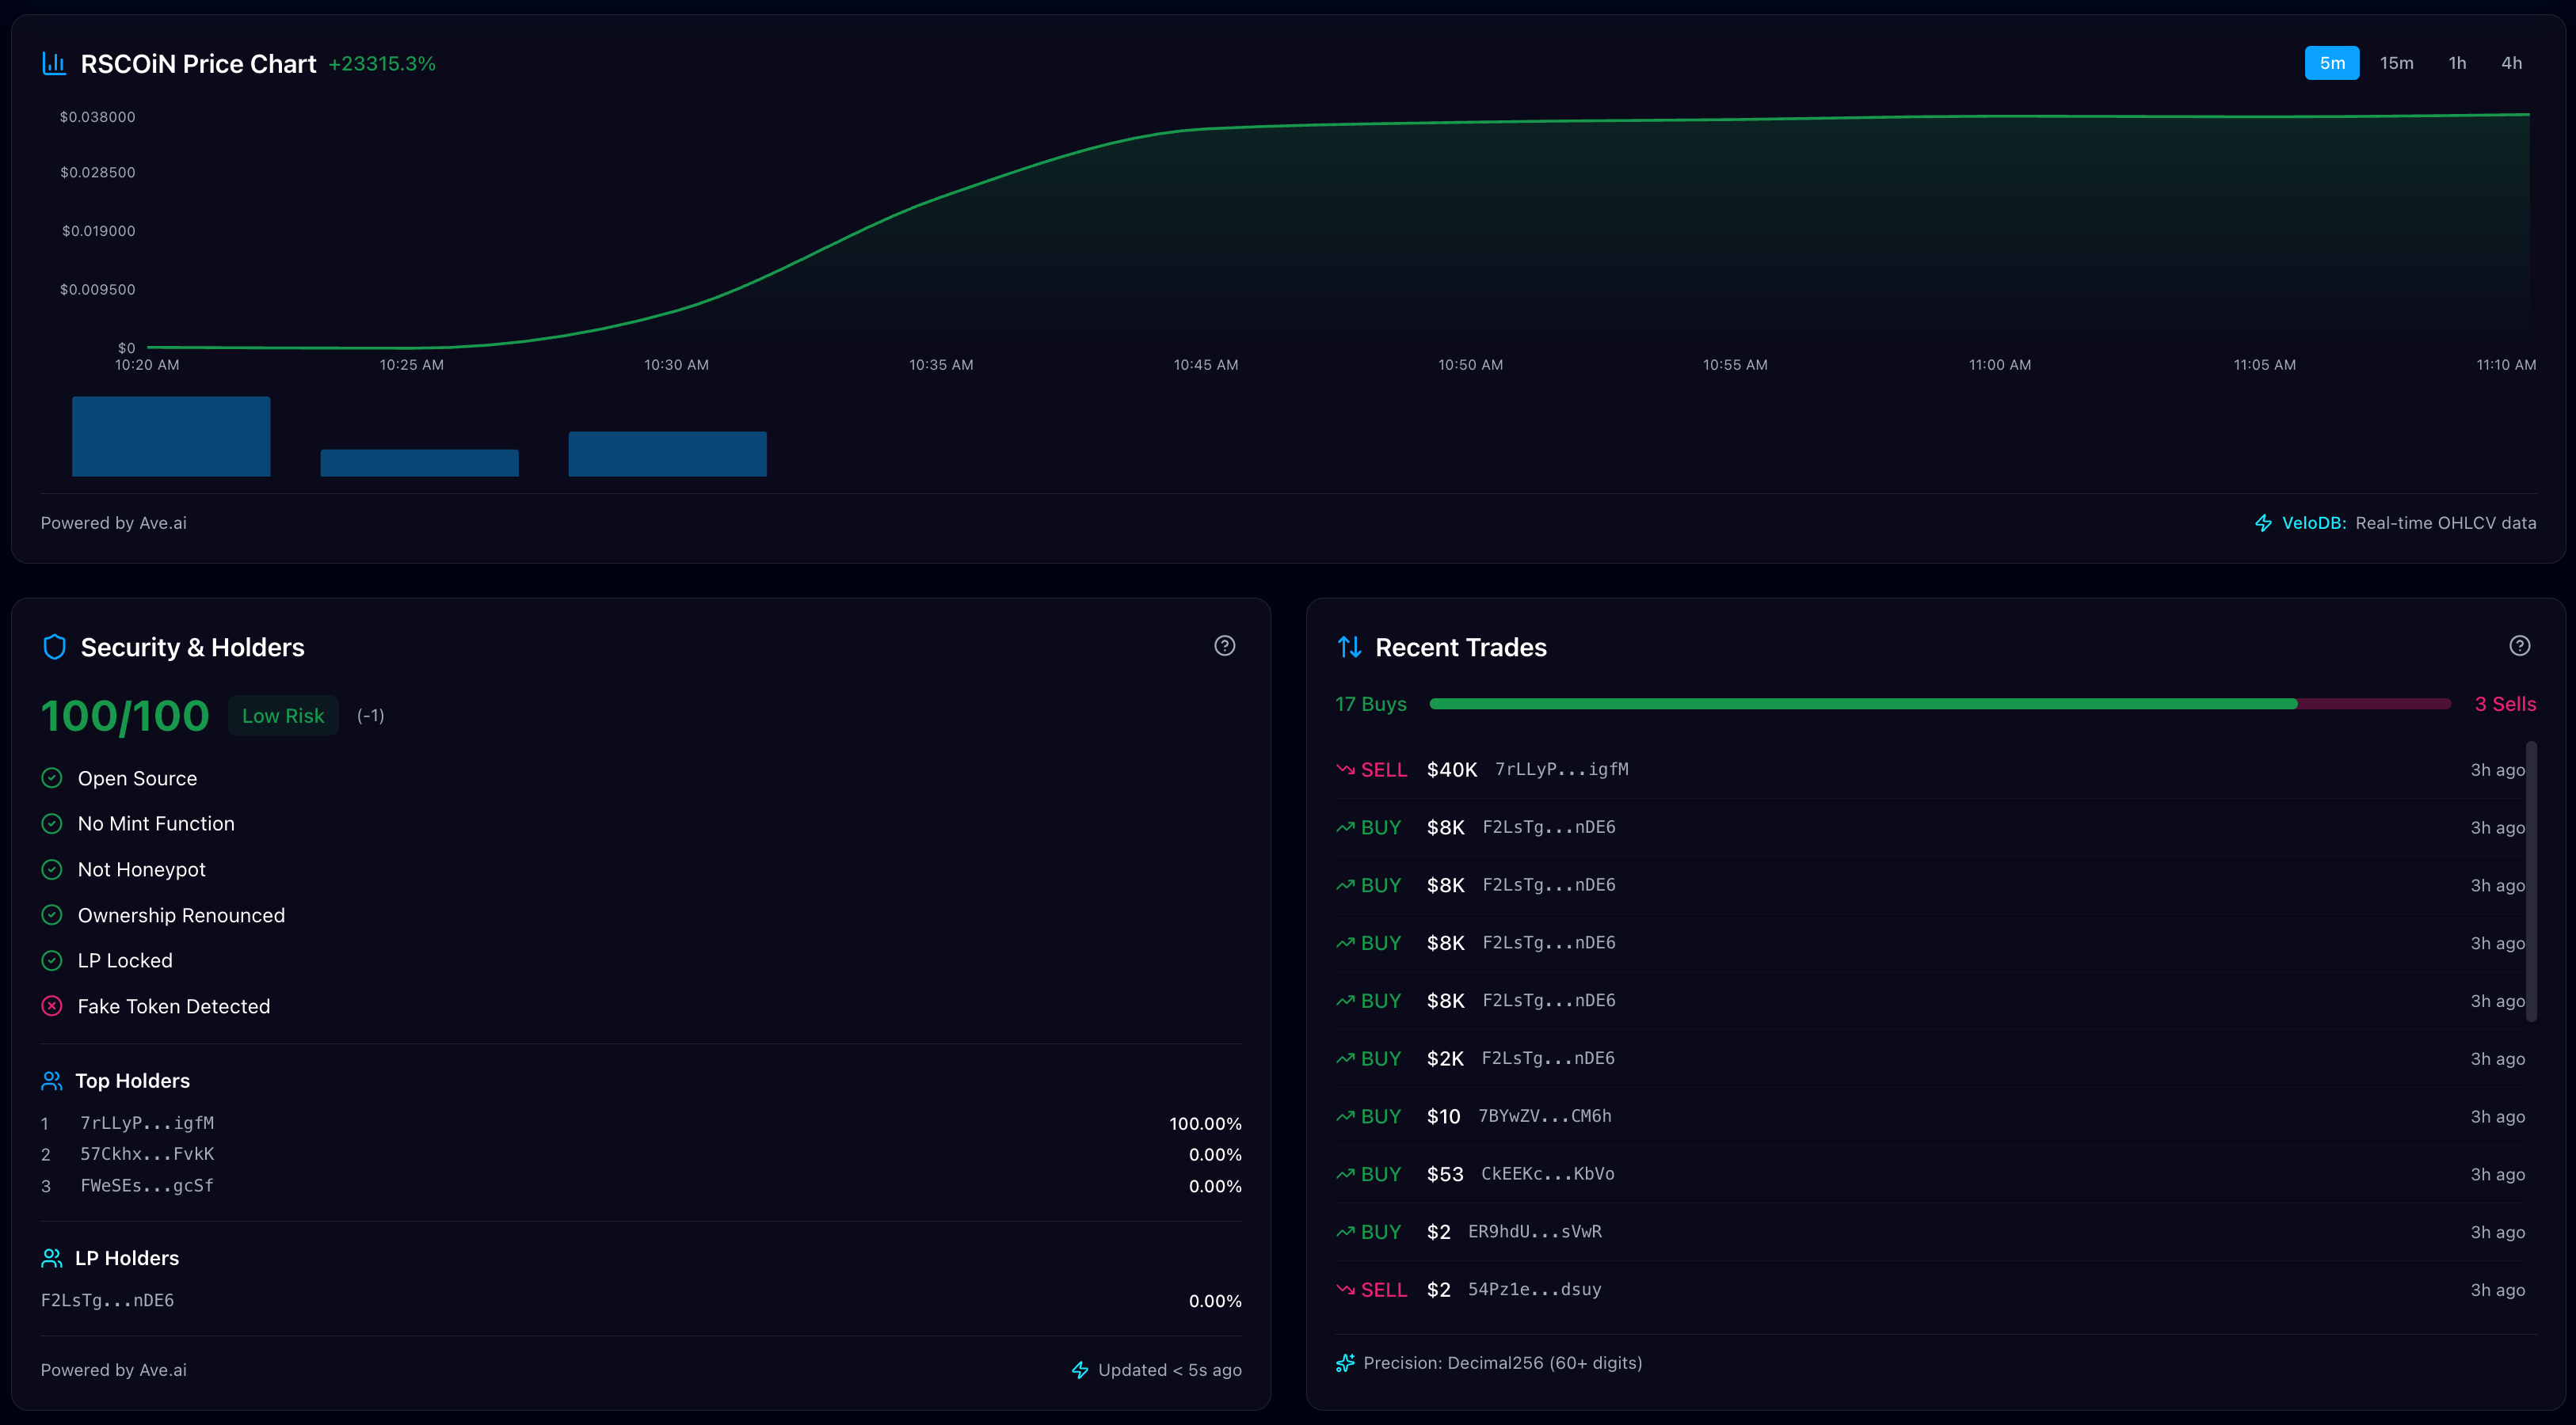The image size is (2576, 1425).
Task: Open the help tooltip in Recent Trades panel
Action: click(2520, 645)
